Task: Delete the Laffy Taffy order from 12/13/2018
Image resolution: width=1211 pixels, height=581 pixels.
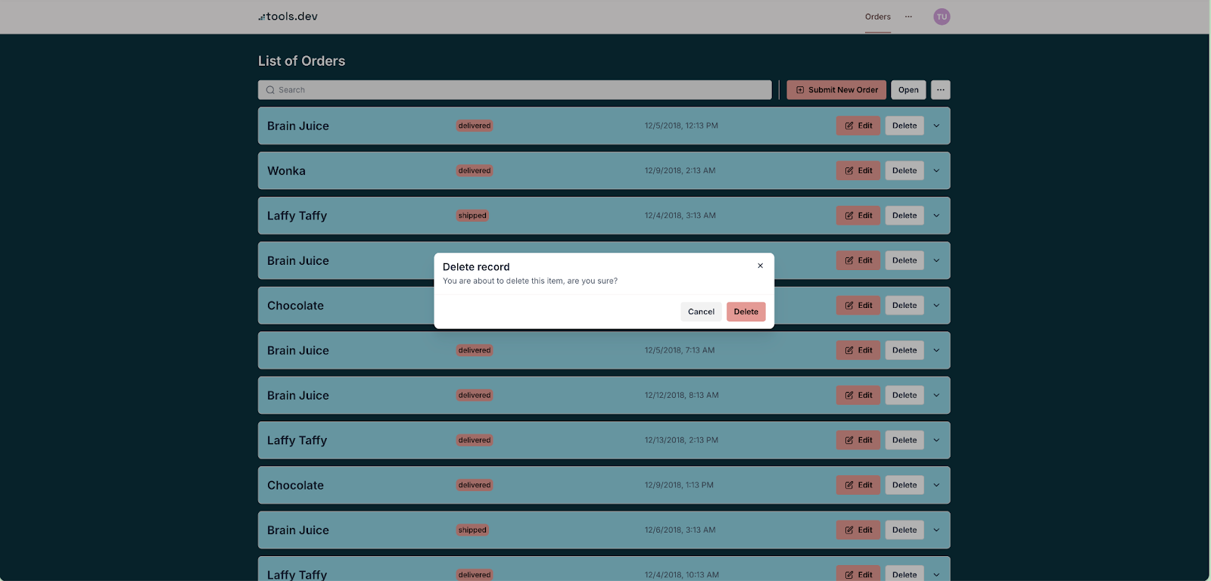Action: (904, 440)
